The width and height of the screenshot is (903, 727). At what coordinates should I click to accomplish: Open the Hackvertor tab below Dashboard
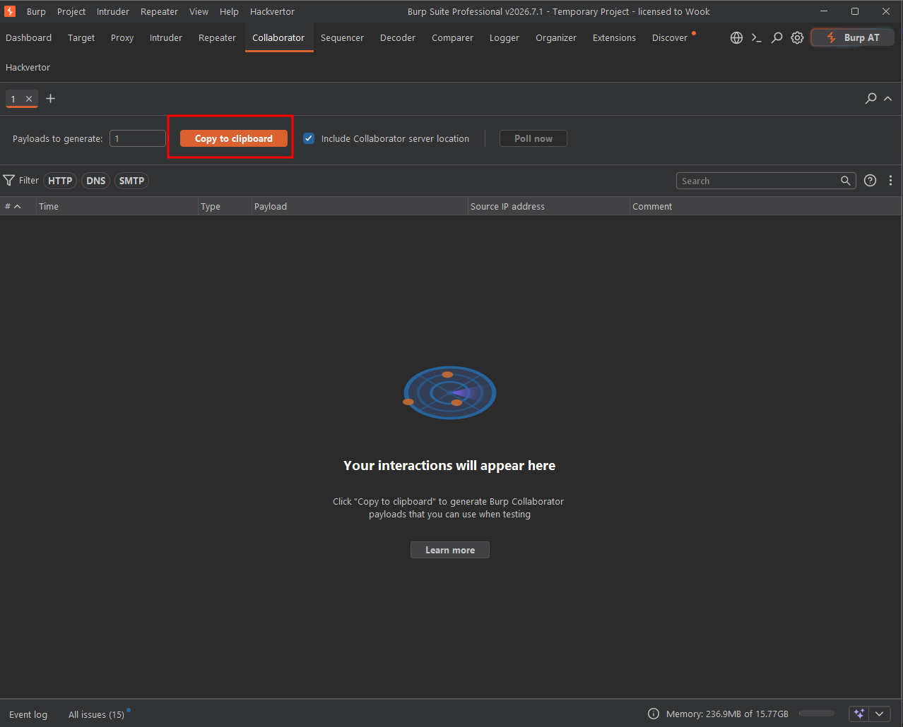[28, 68]
